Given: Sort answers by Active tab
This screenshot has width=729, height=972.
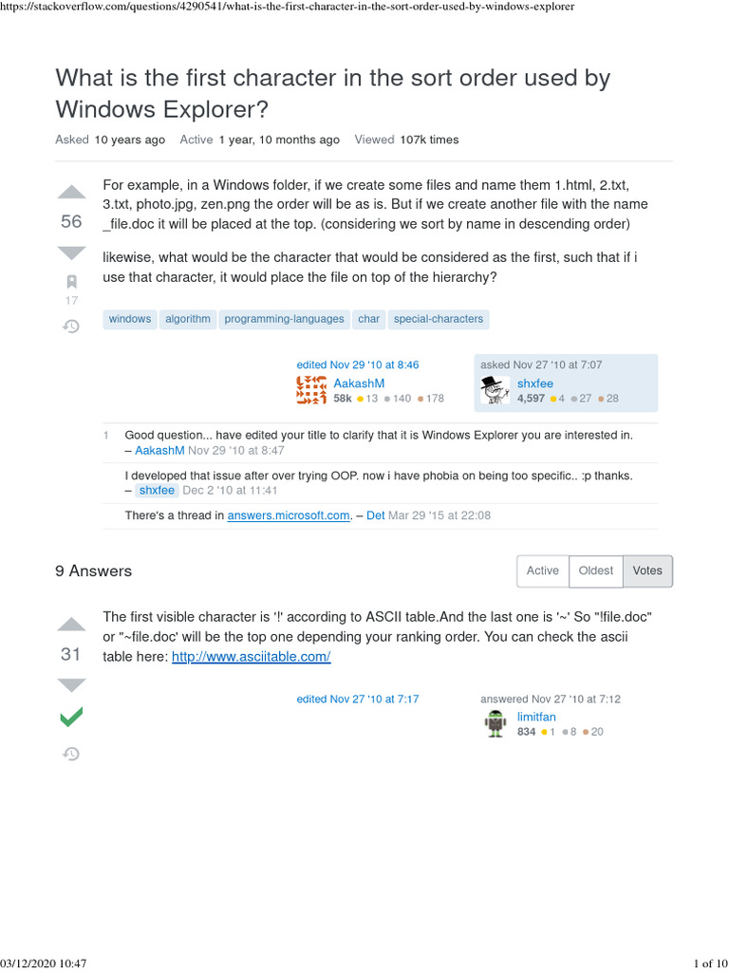Looking at the screenshot, I should (x=542, y=570).
